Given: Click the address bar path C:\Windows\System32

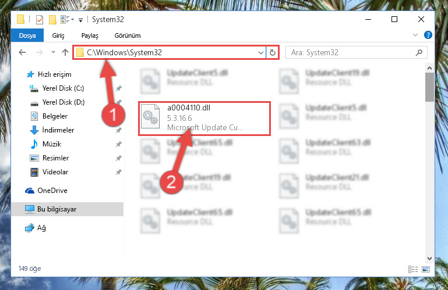Looking at the screenshot, I should 124,52.
